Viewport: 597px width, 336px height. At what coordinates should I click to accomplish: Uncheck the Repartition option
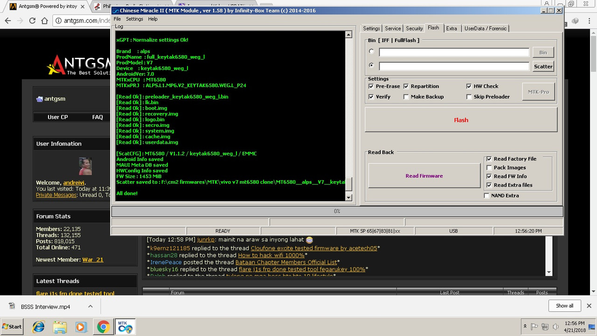click(406, 86)
